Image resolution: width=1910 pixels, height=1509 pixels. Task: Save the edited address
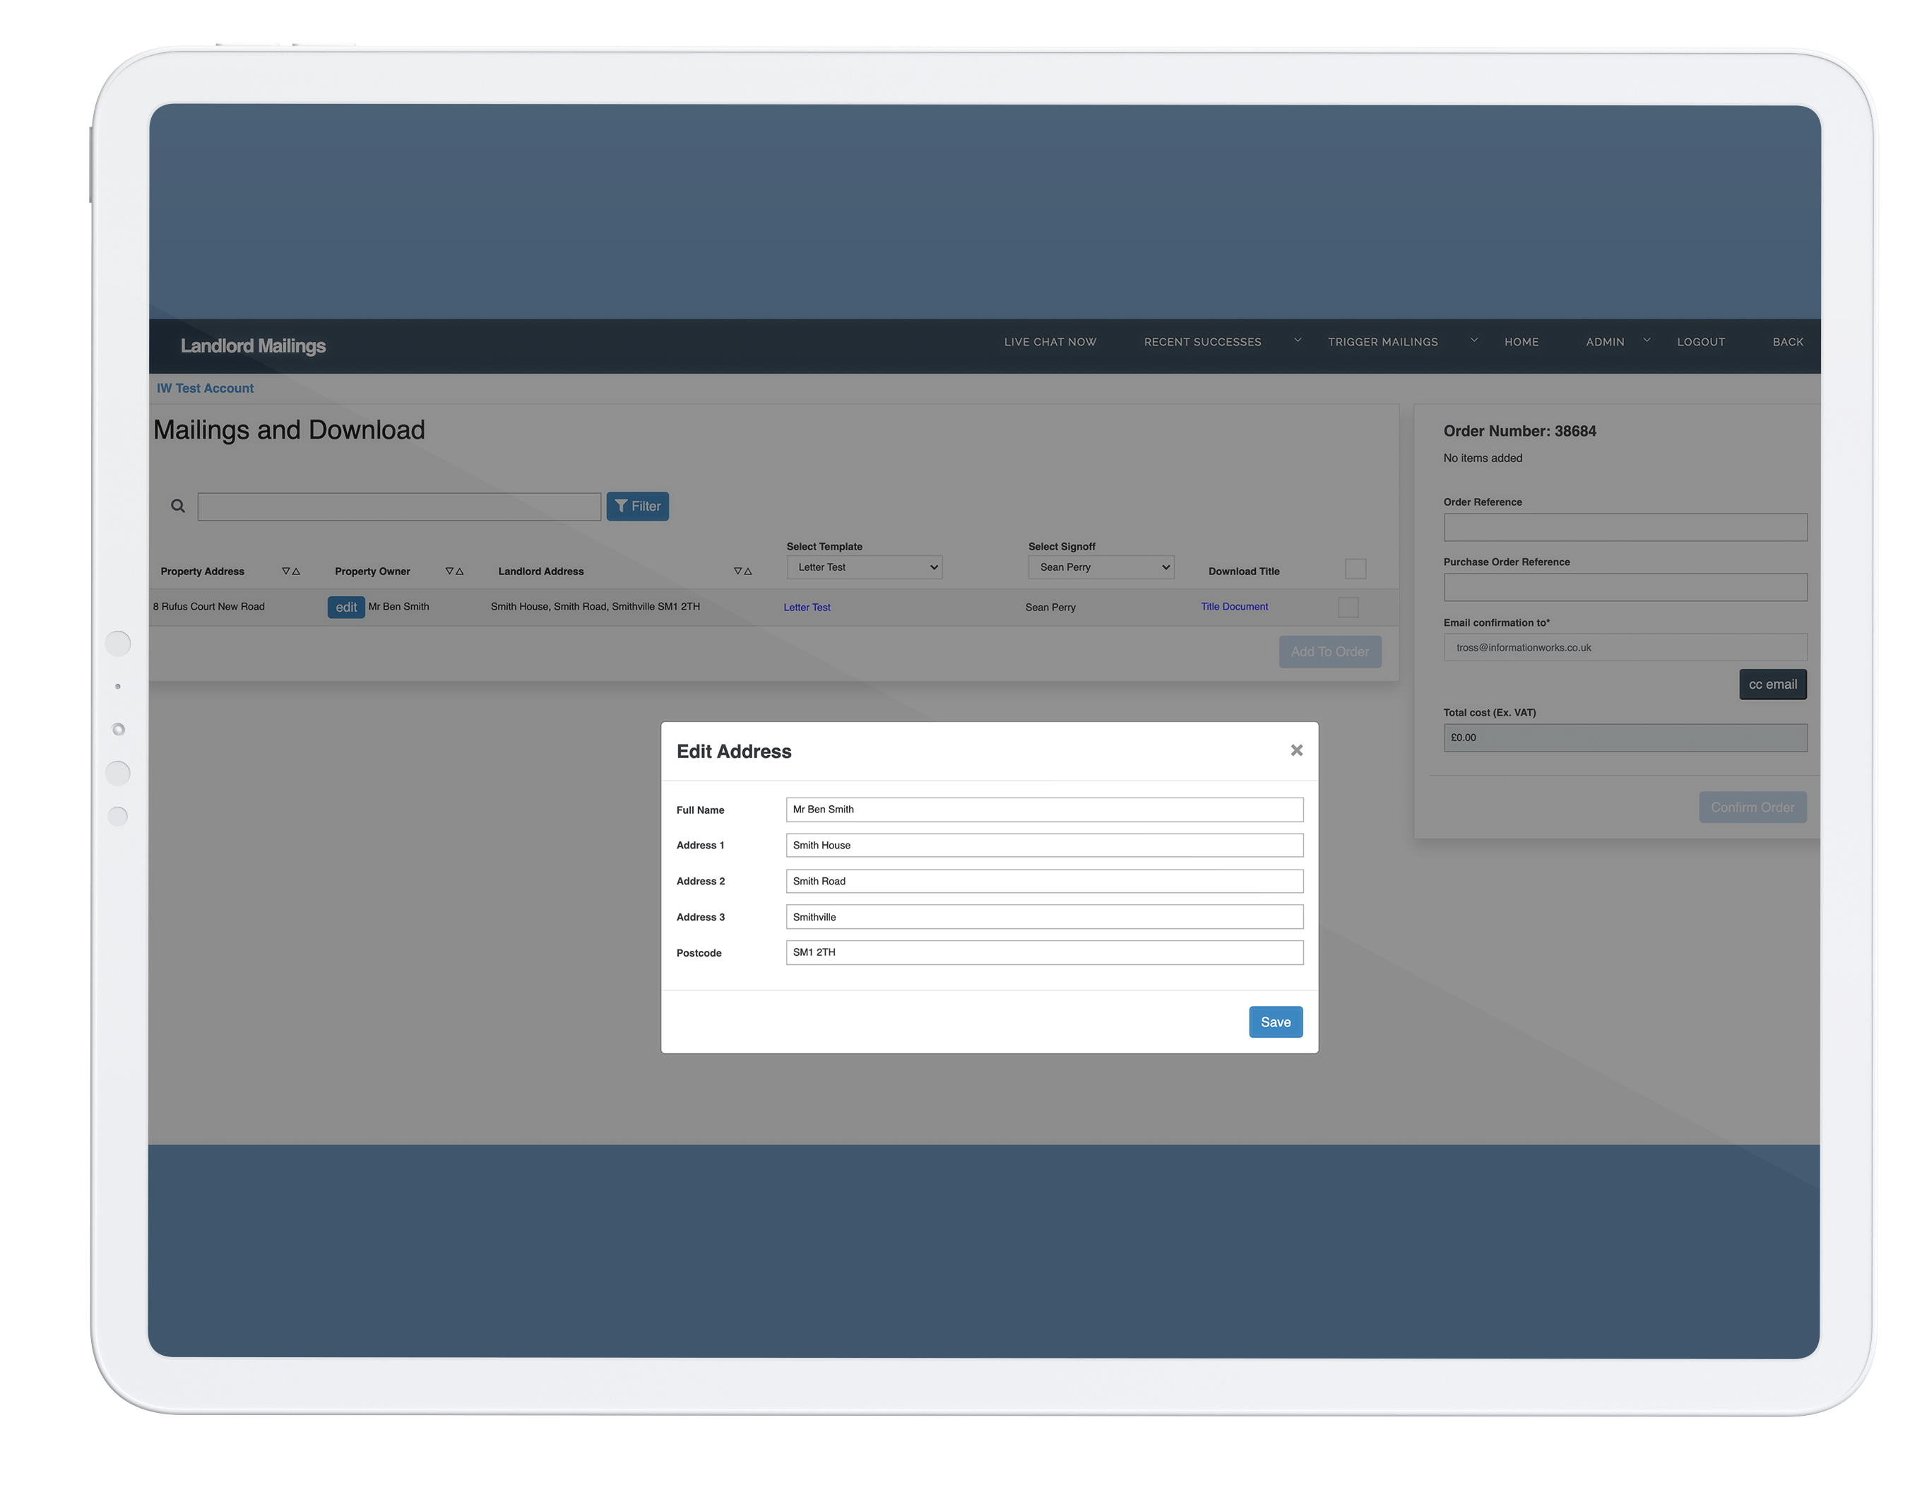(1275, 1022)
